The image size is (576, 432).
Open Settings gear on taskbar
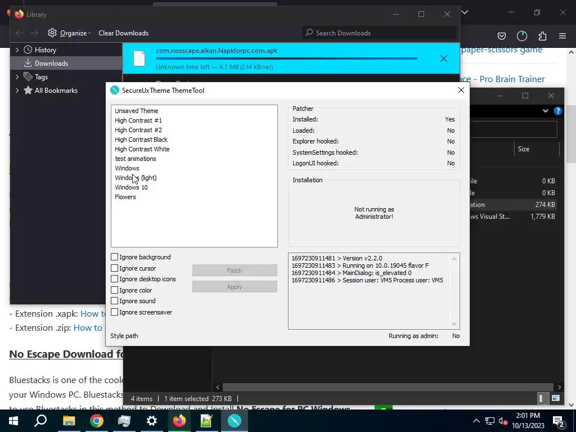(152, 421)
